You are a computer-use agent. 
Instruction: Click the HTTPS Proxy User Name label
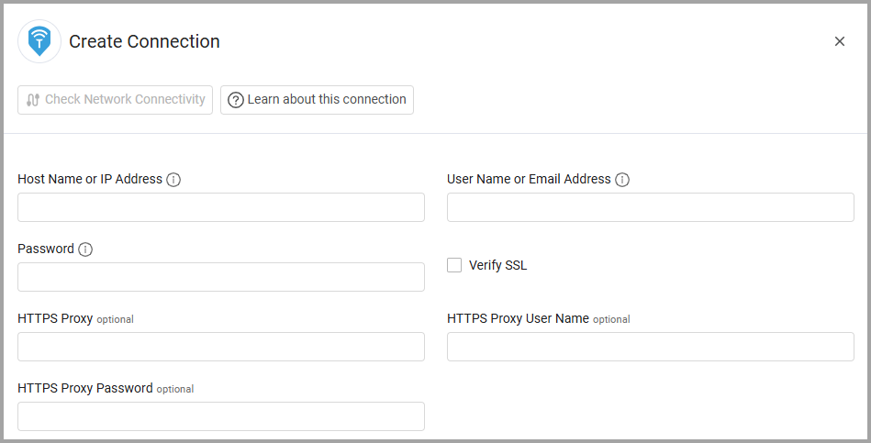tap(518, 318)
